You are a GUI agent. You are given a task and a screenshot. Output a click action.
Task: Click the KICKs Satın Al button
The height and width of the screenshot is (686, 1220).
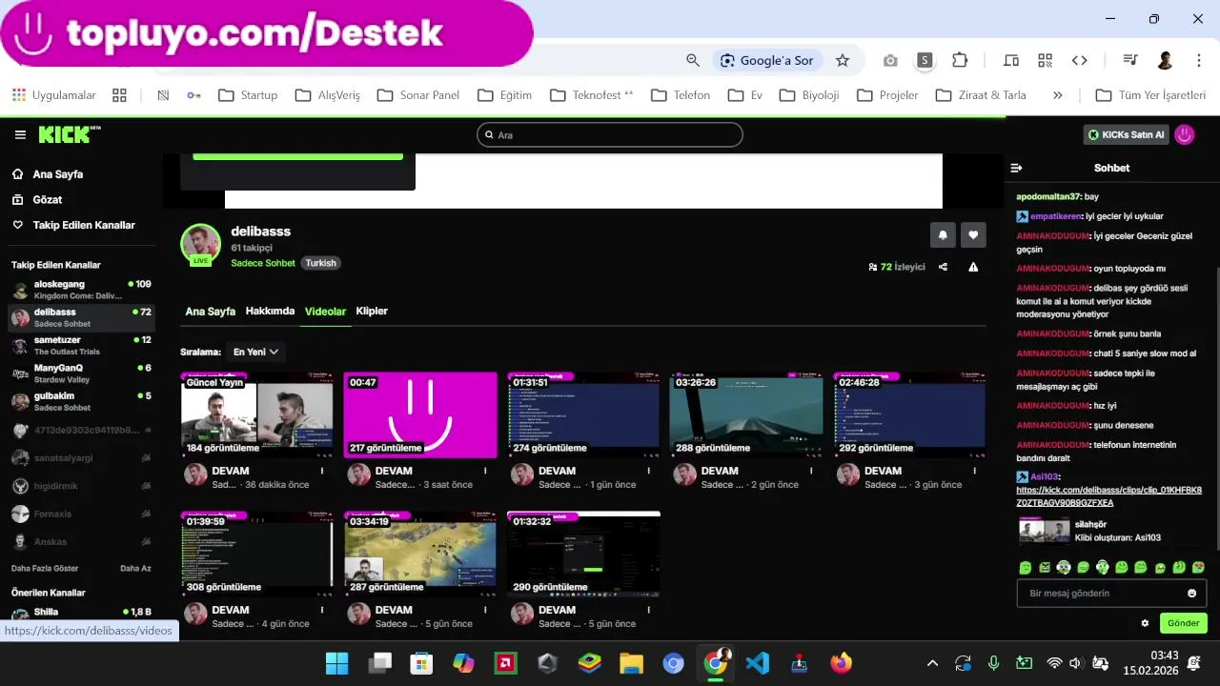click(1126, 134)
